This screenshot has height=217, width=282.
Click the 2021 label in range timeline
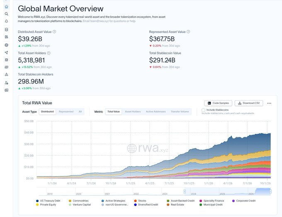[x=107, y=194]
